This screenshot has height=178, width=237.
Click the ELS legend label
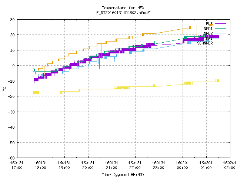(x=209, y=24)
